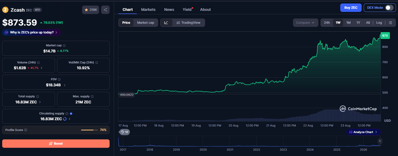Add Zcash to watchlist via star button
Viewport: 398px width, 156px height.
click(x=91, y=10)
